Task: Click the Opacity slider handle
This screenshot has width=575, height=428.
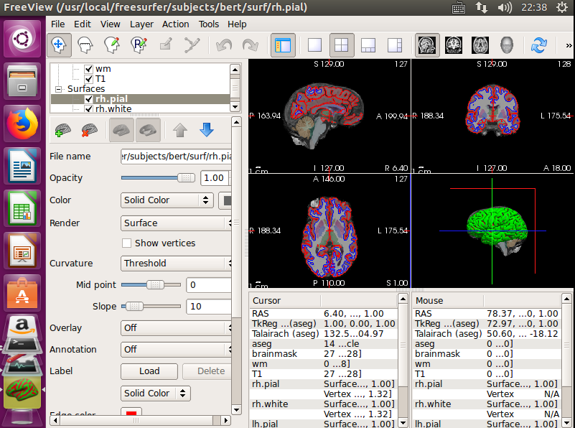Action: tap(187, 178)
